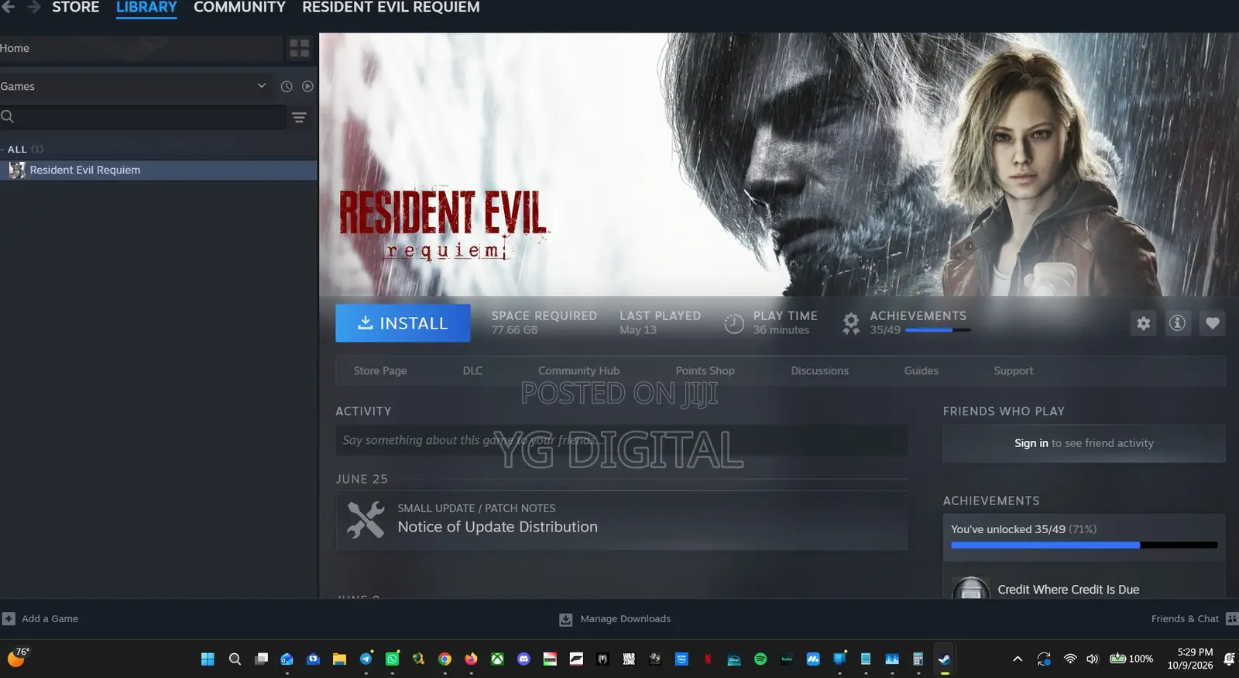Viewport: 1239px width, 678px height.
Task: Open the Windows Start menu
Action: coord(208,659)
